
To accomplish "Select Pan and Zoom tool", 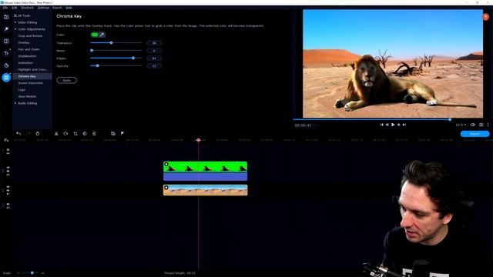I will [x=29, y=49].
